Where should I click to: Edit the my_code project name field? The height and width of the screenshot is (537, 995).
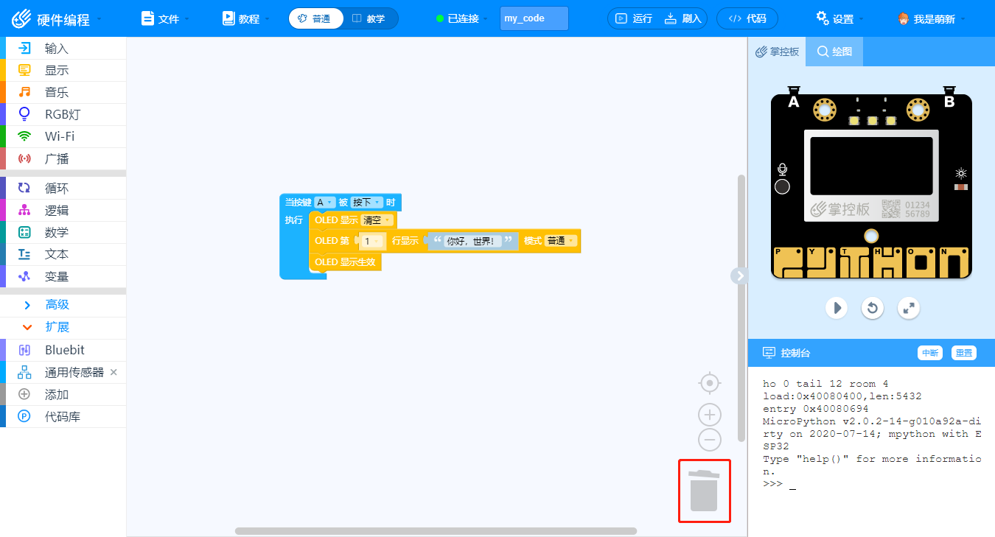coord(534,18)
